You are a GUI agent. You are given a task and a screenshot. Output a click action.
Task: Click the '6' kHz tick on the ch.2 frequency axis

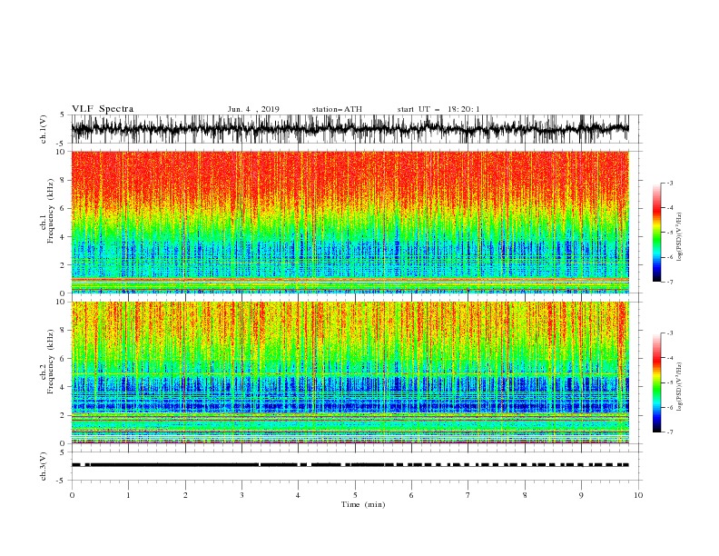[x=64, y=359]
